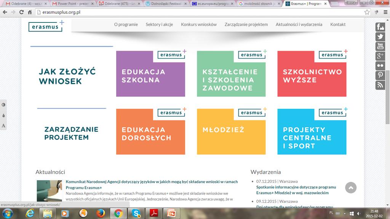Click the 'Aktualności' section heading
390x219 pixels.
coord(50,172)
